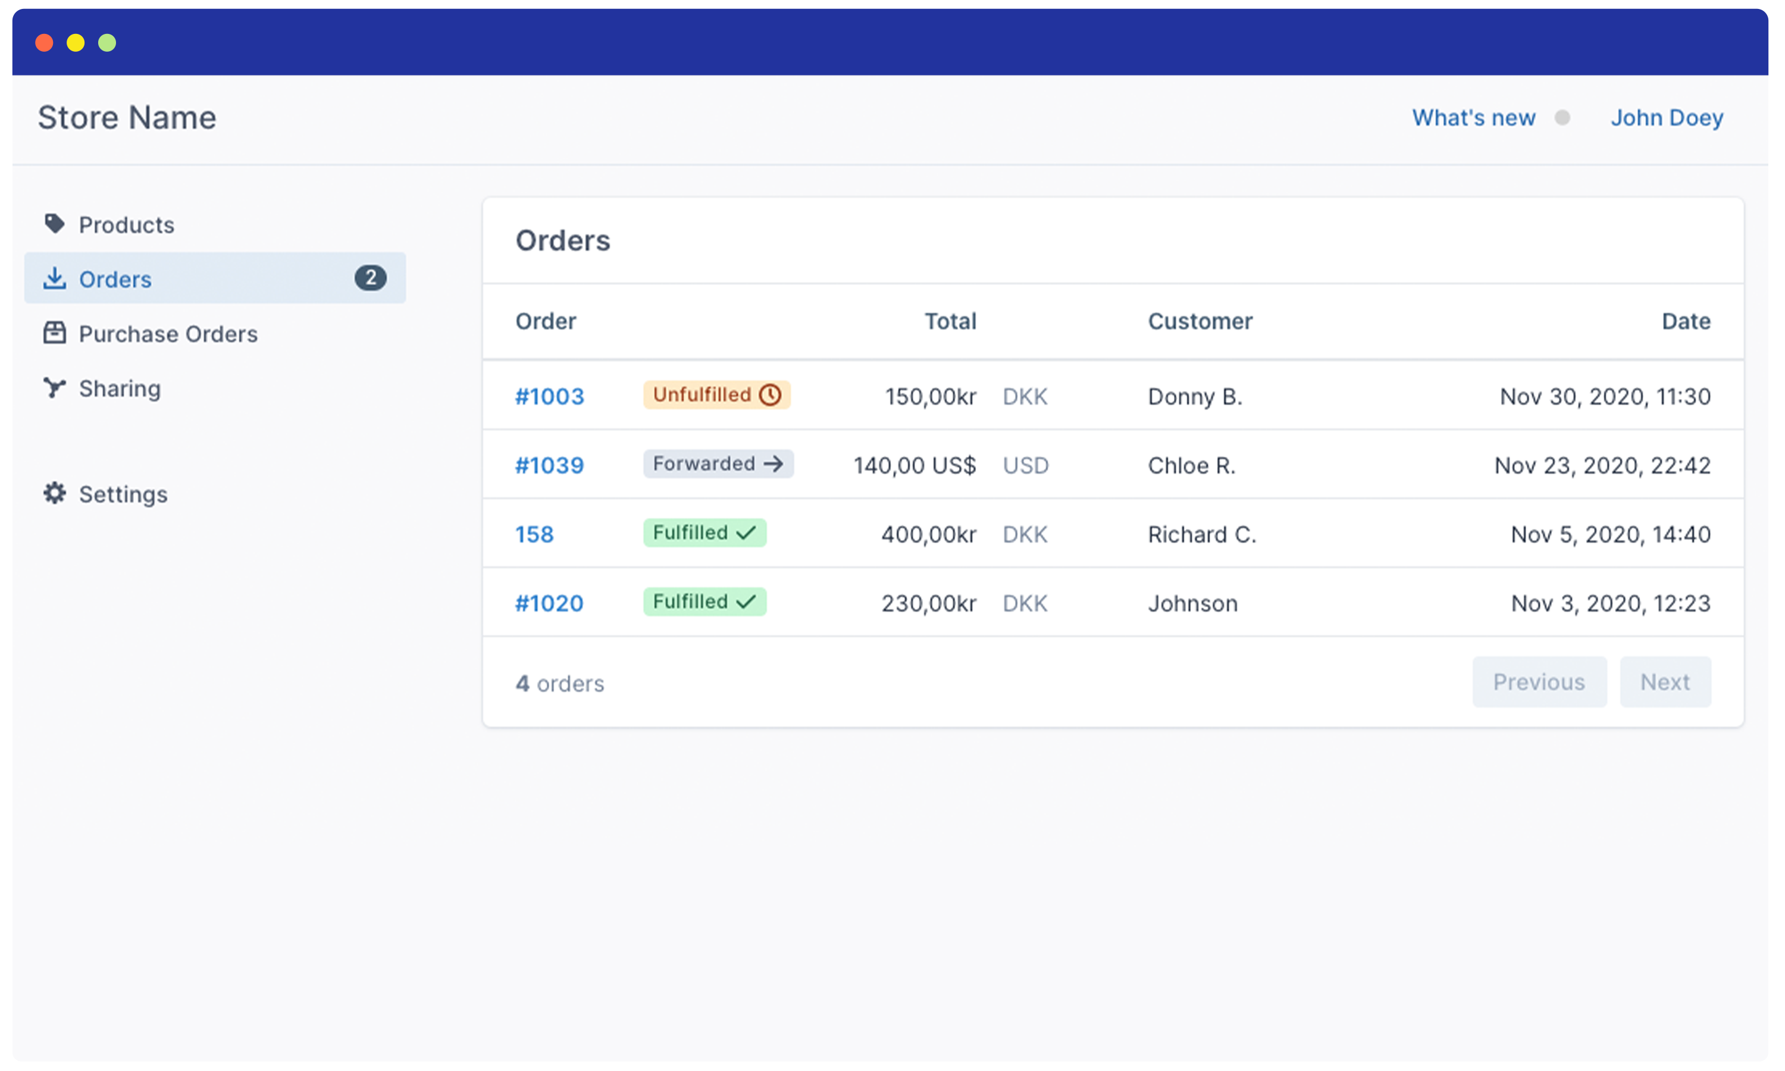Click the Products tag icon

coord(54,224)
